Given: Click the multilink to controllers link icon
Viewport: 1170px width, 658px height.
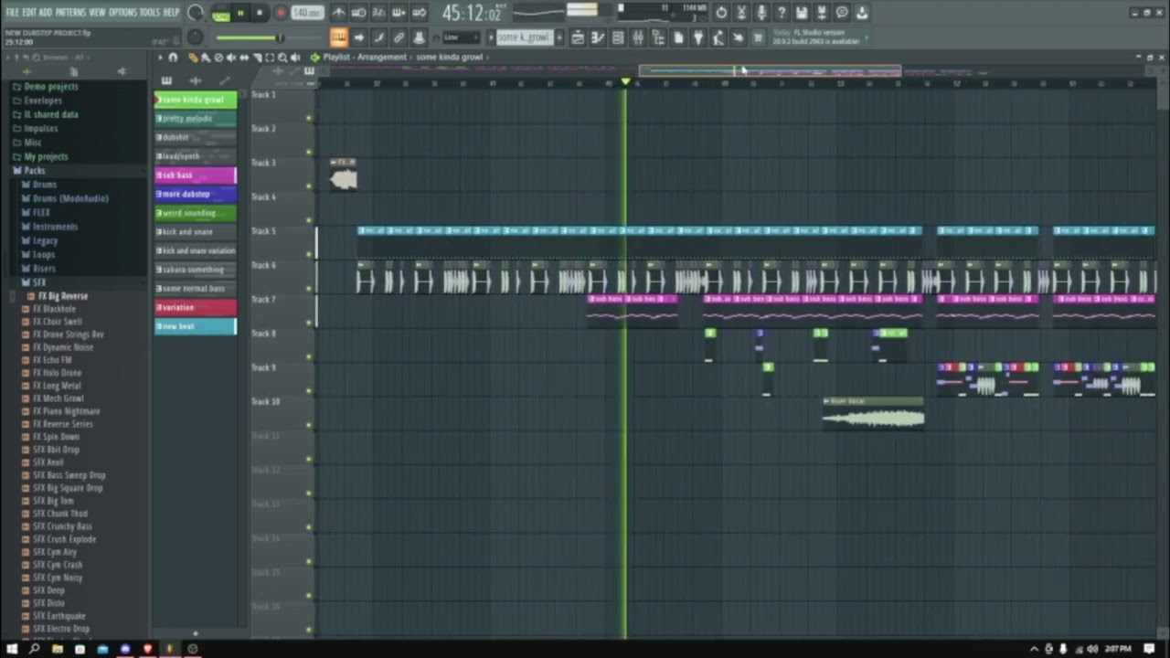Looking at the screenshot, I should tap(399, 37).
